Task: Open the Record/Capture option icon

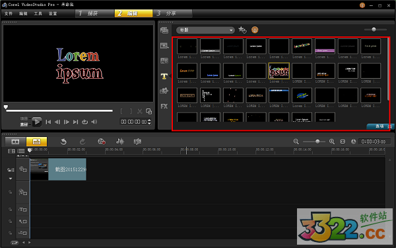Action: pyautogui.click(x=102, y=142)
